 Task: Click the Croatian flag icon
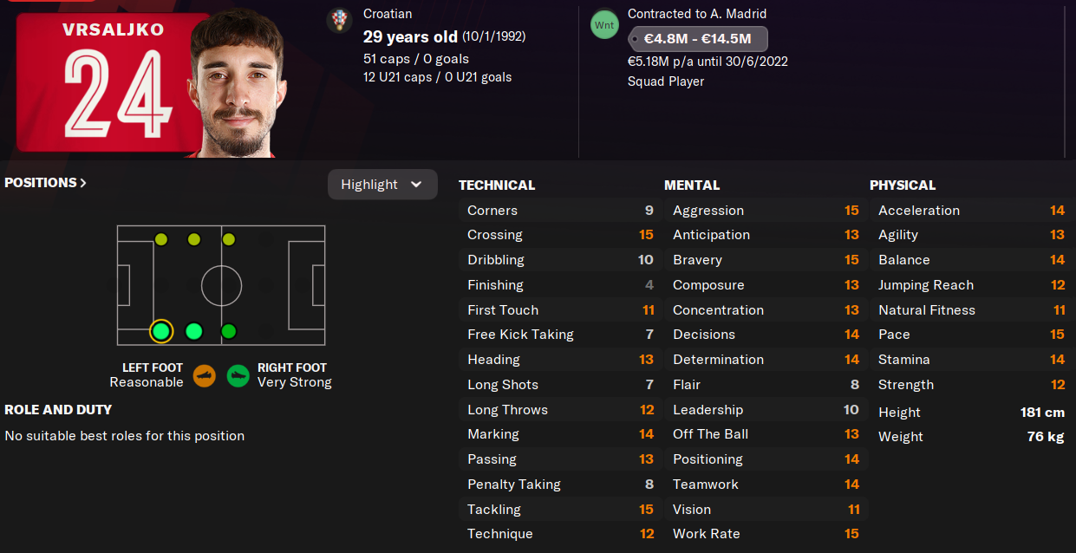tap(339, 21)
